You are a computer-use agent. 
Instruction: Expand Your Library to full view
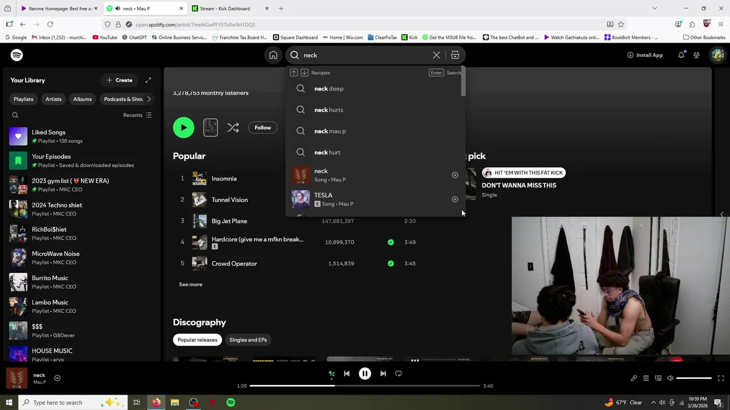148,80
